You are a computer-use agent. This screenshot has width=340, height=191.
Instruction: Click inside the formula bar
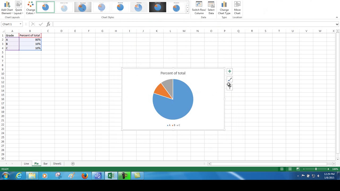click(x=194, y=24)
